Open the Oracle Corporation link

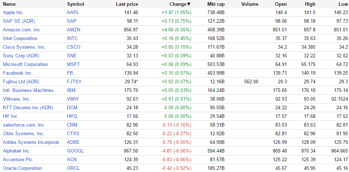point(22,168)
